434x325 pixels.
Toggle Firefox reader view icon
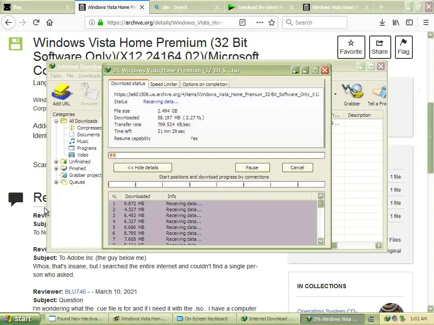coord(242,22)
